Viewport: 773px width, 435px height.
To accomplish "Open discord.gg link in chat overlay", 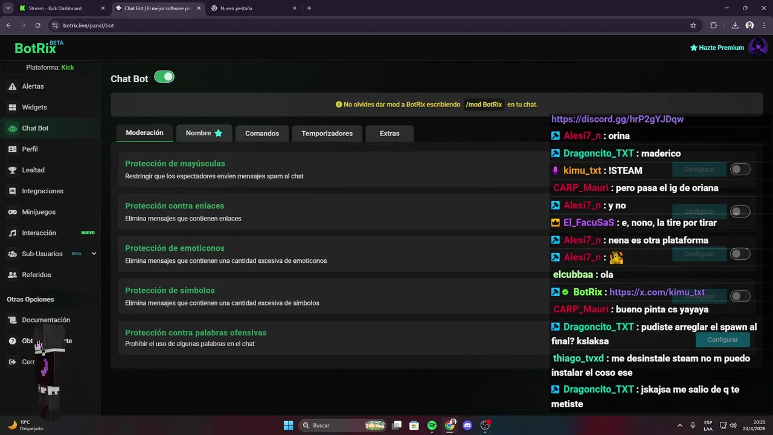I will click(x=617, y=119).
